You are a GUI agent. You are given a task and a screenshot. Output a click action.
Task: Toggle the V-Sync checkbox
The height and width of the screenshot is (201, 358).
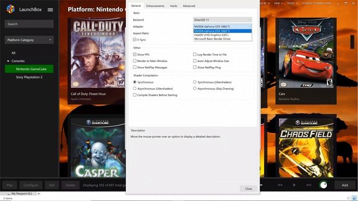point(135,40)
